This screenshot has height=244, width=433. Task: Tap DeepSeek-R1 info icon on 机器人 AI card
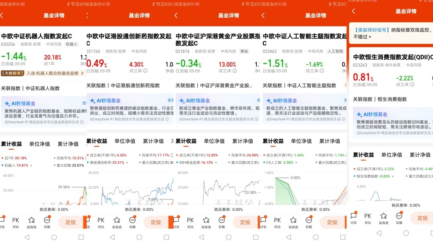point(82,122)
